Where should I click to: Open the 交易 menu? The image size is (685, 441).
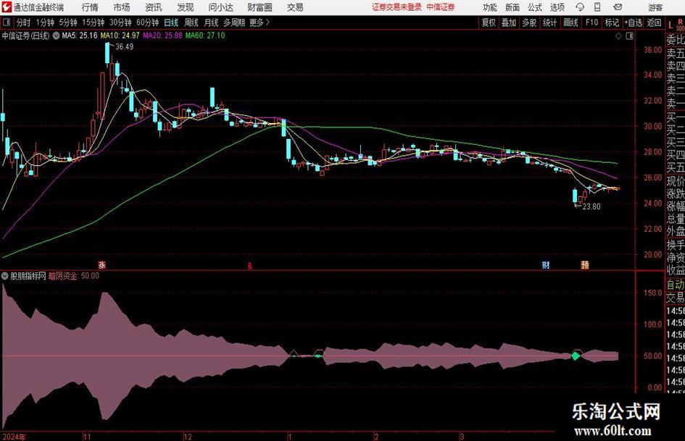click(x=295, y=7)
